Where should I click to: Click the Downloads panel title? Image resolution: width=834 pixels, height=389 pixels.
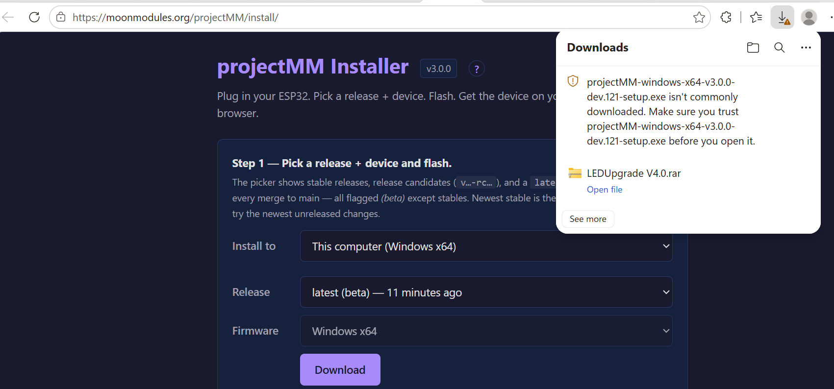click(598, 48)
